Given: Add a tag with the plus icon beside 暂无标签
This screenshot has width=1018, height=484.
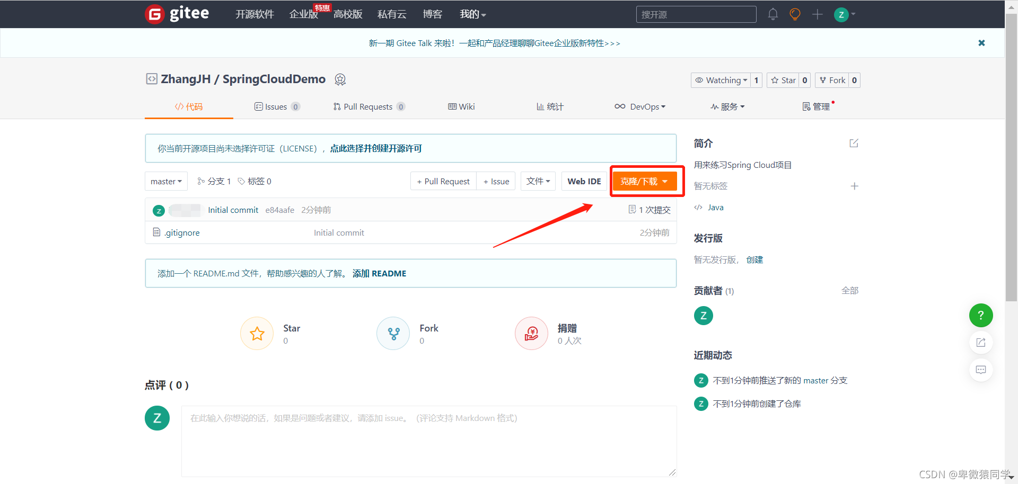Looking at the screenshot, I should click(854, 186).
